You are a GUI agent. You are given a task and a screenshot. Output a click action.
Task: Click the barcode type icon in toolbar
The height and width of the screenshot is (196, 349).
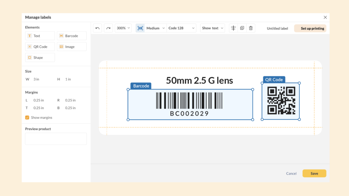pyautogui.click(x=140, y=28)
